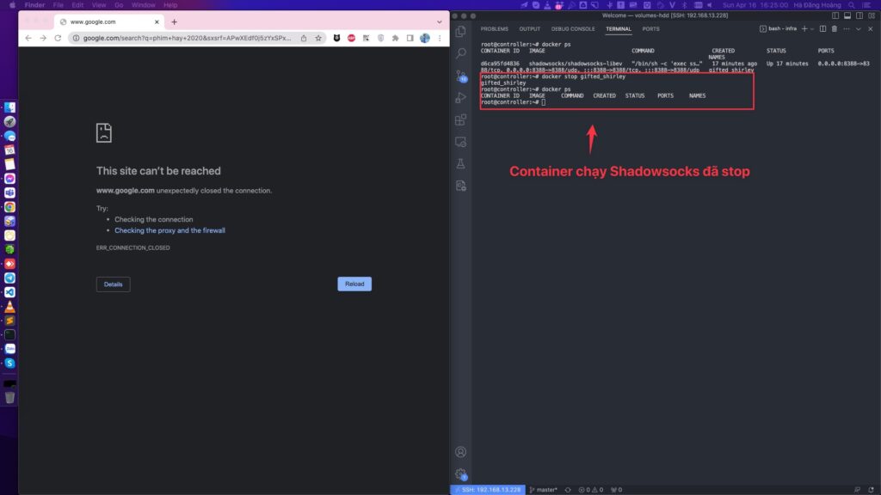Click the Chrome address bar URL
The width and height of the screenshot is (881, 495).
tap(187, 38)
